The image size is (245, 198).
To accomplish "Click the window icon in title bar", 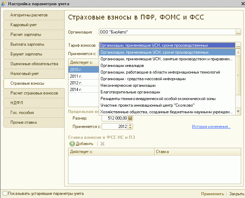I will [x=3, y=3].
